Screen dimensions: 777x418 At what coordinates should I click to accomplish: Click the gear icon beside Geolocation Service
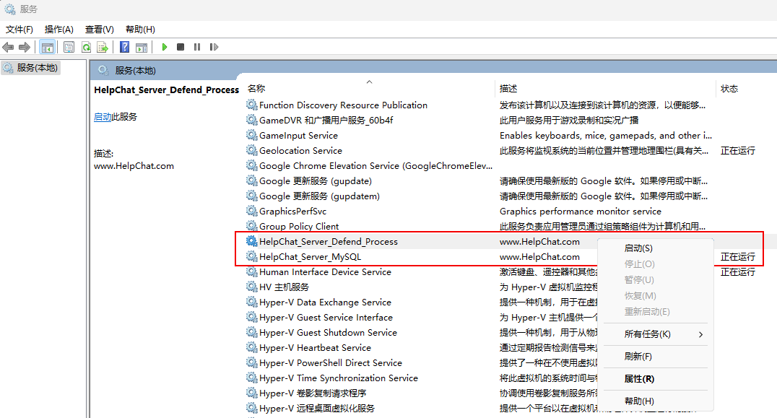click(x=252, y=151)
